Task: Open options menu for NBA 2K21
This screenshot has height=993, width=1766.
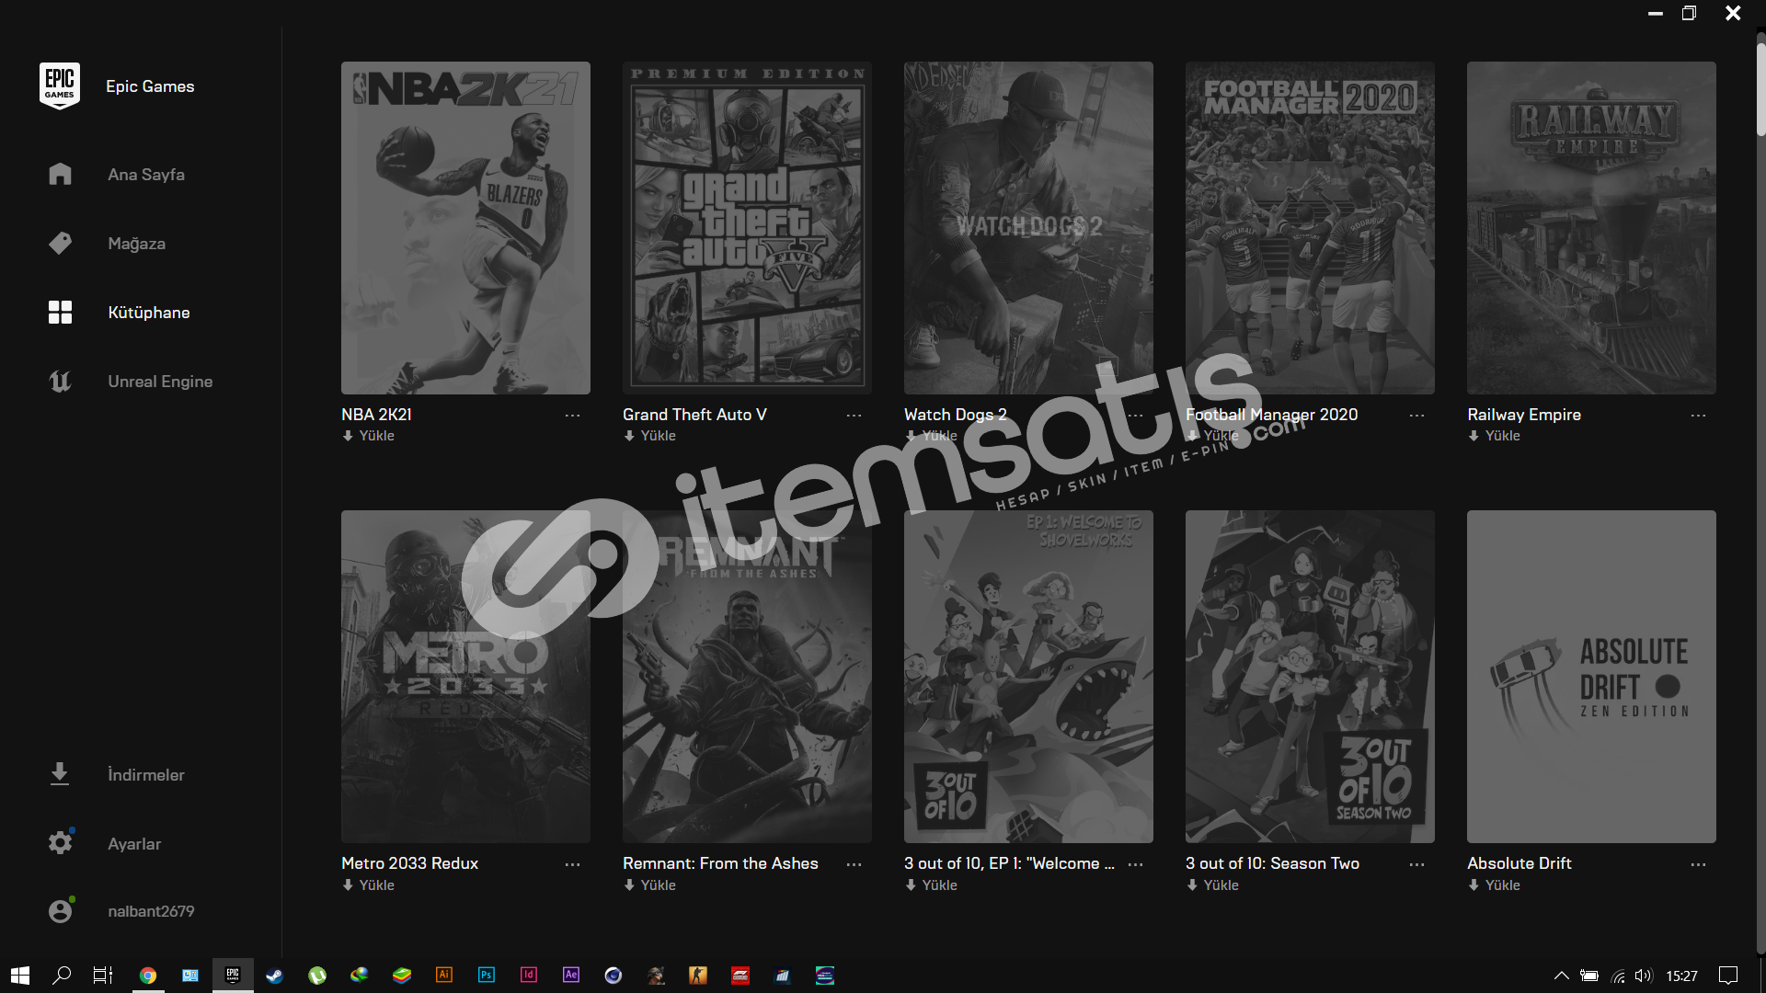Action: pyautogui.click(x=572, y=415)
